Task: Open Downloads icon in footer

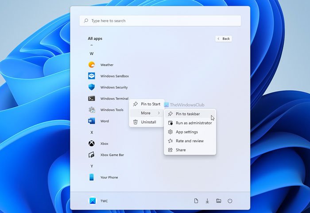Action: (x=207, y=201)
